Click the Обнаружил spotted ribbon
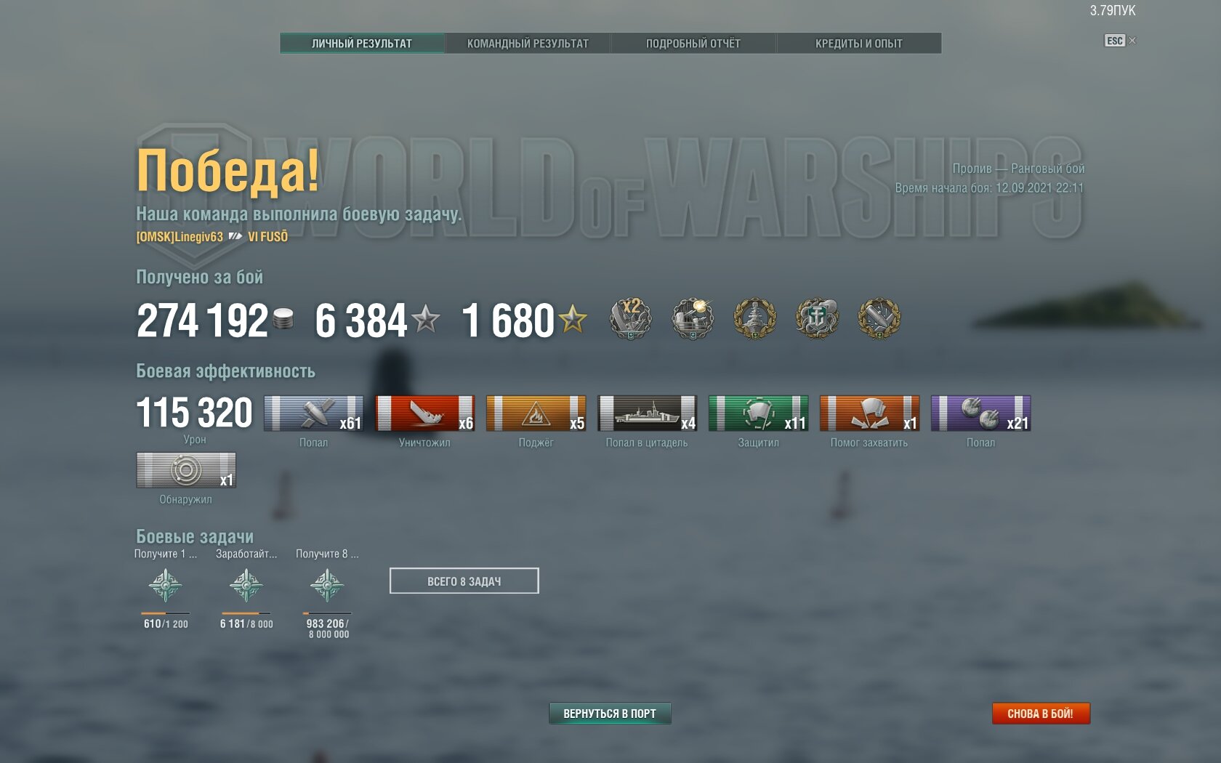The image size is (1221, 763). click(186, 470)
